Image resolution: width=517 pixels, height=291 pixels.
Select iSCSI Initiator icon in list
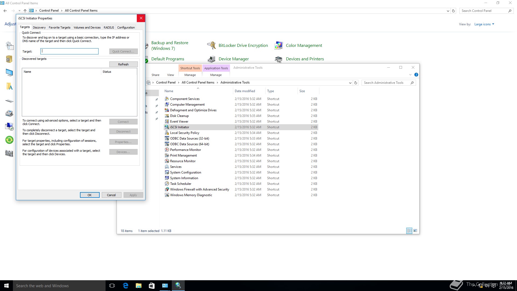tap(167, 127)
